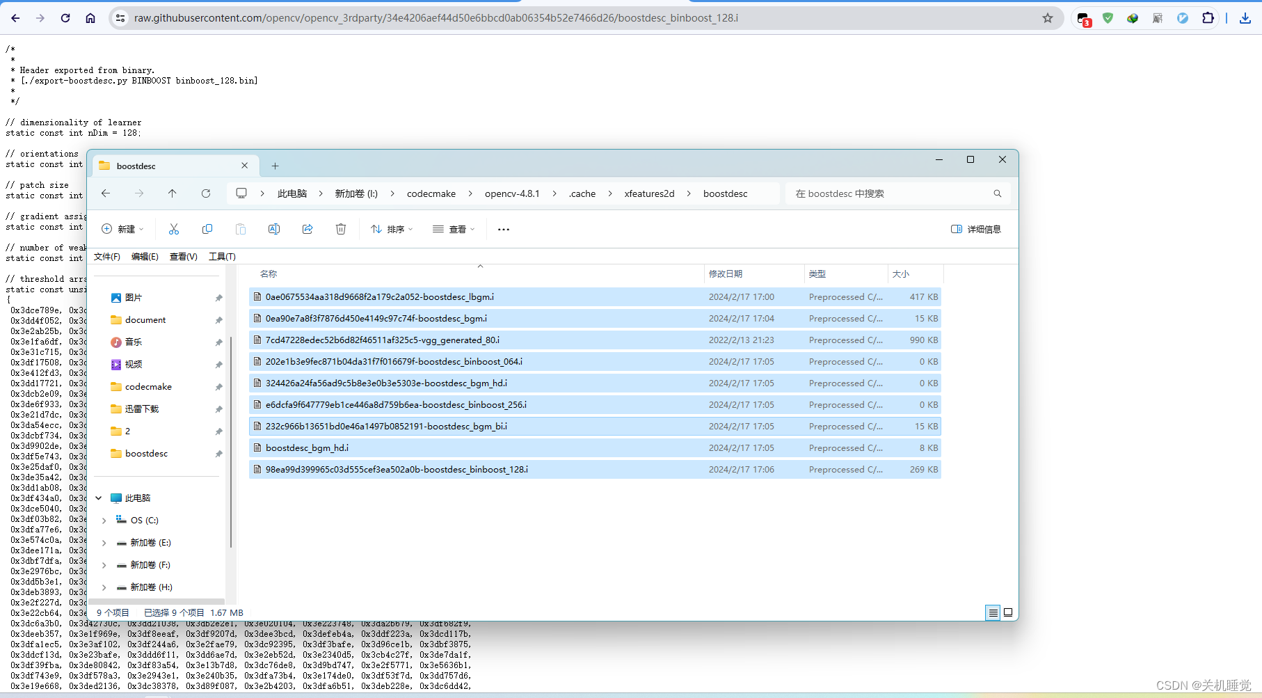Cut selected files with scissors icon

174,229
